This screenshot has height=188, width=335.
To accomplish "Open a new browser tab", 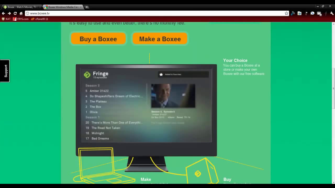I will point(87,7).
